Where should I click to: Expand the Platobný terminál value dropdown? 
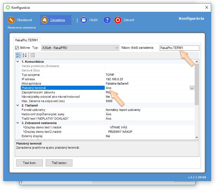point(192,88)
